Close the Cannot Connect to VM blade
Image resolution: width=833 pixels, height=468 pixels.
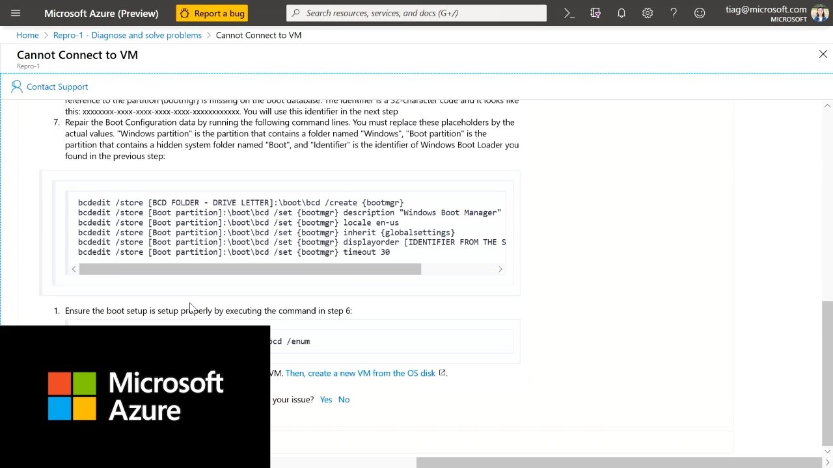(x=823, y=55)
